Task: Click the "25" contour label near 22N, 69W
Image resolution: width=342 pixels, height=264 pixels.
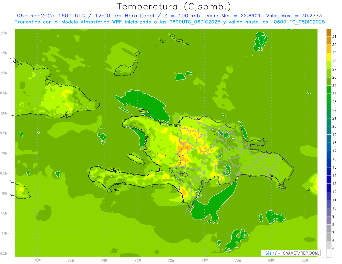Action: [x=260, y=49]
